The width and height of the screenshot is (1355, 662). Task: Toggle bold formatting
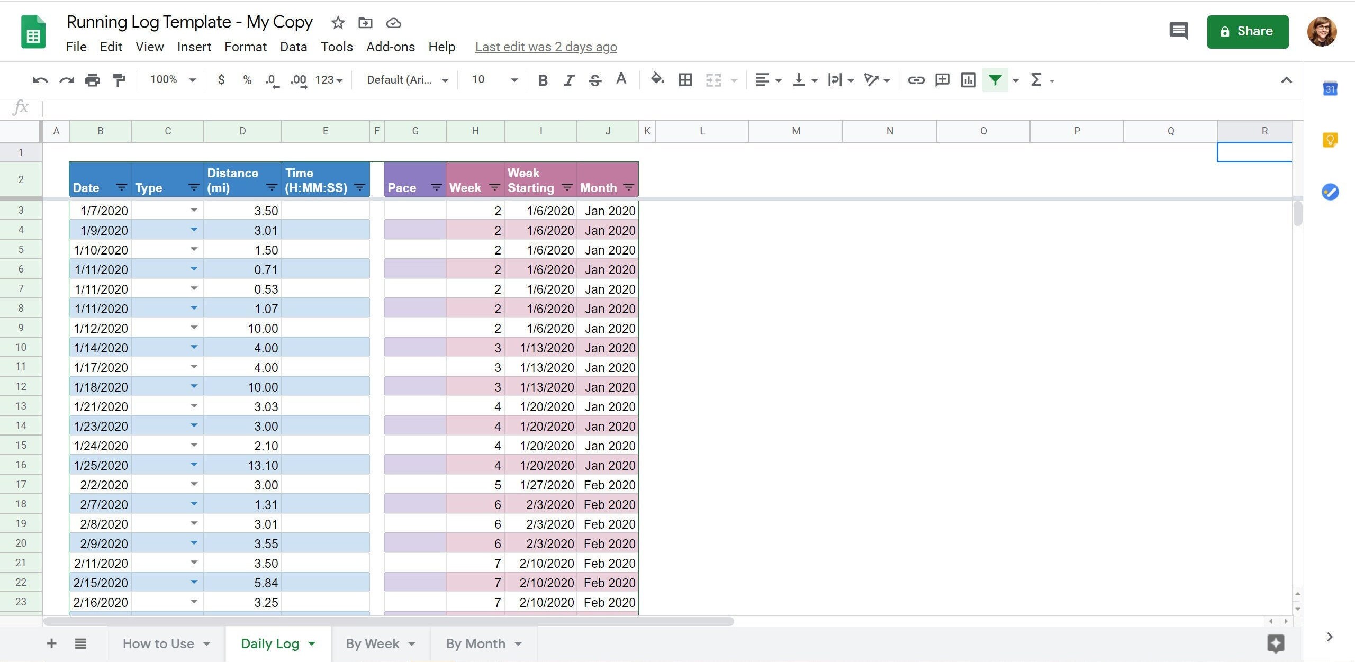click(x=543, y=80)
